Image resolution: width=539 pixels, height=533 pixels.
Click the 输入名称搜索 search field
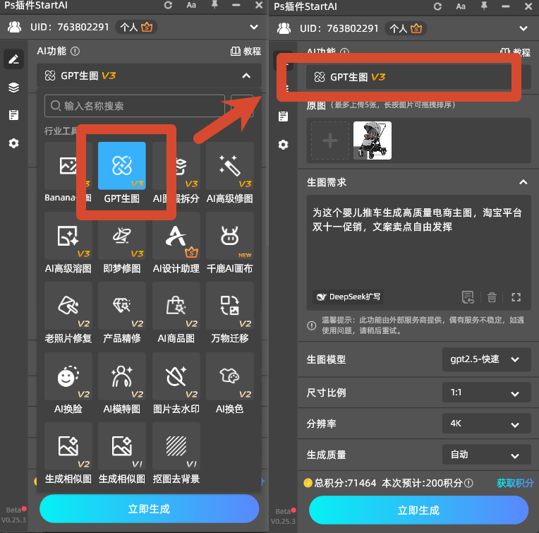click(x=135, y=106)
